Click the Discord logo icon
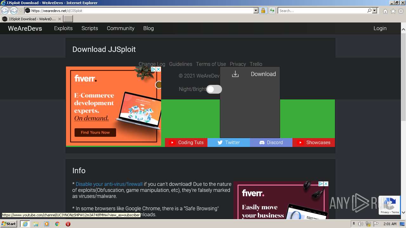406x228 pixels. click(x=262, y=142)
